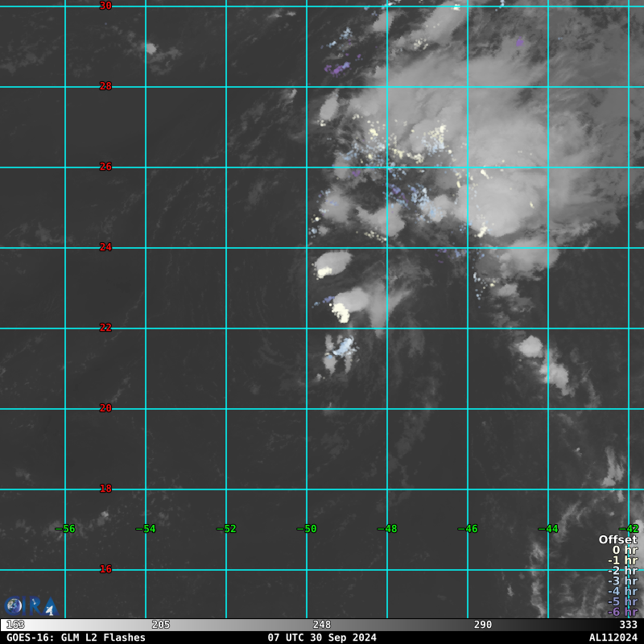The width and height of the screenshot is (644, 644).
Task: Click the AL112024 storm identifier
Action: [x=613, y=638]
